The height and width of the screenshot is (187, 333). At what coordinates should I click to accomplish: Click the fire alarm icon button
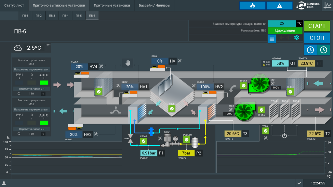click(252, 6)
